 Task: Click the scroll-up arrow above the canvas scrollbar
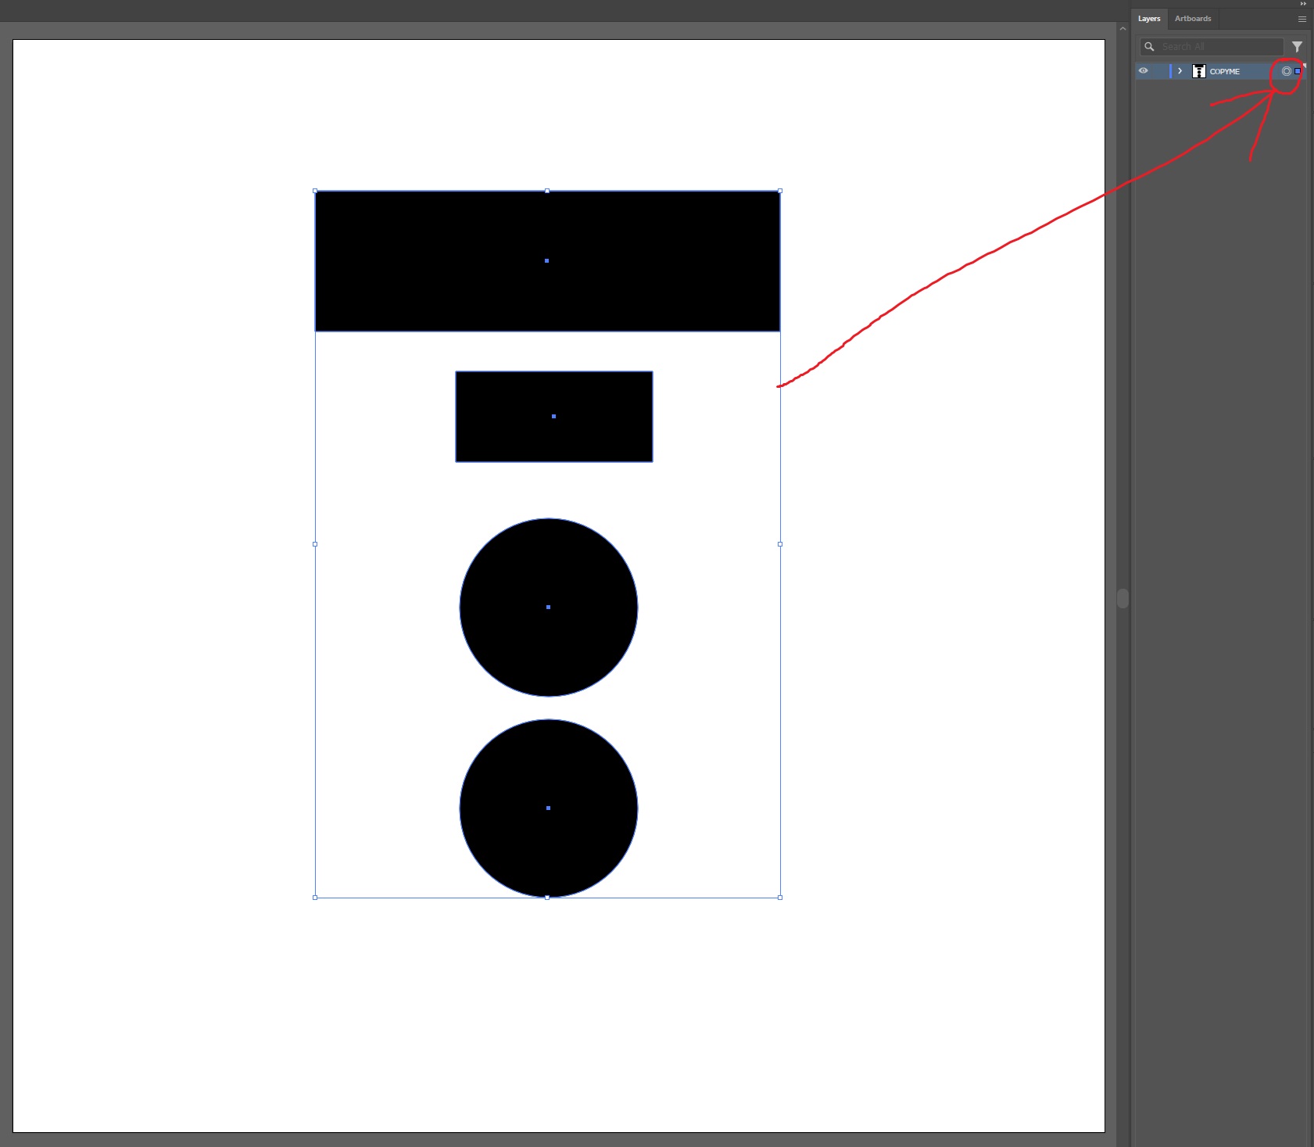(1123, 29)
